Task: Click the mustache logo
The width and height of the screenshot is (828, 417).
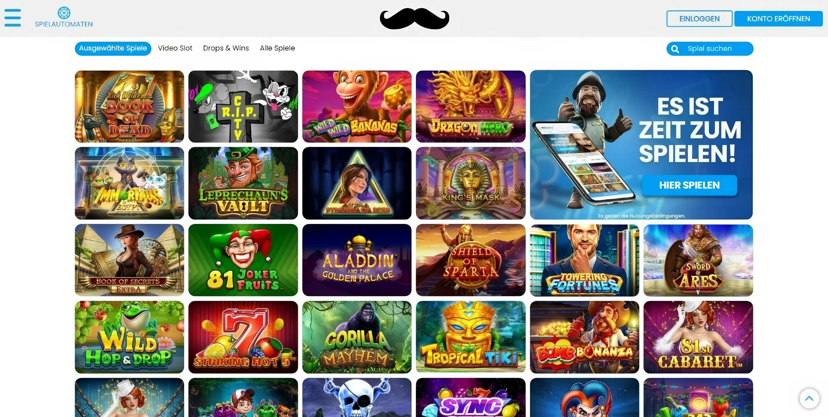Action: tap(414, 18)
